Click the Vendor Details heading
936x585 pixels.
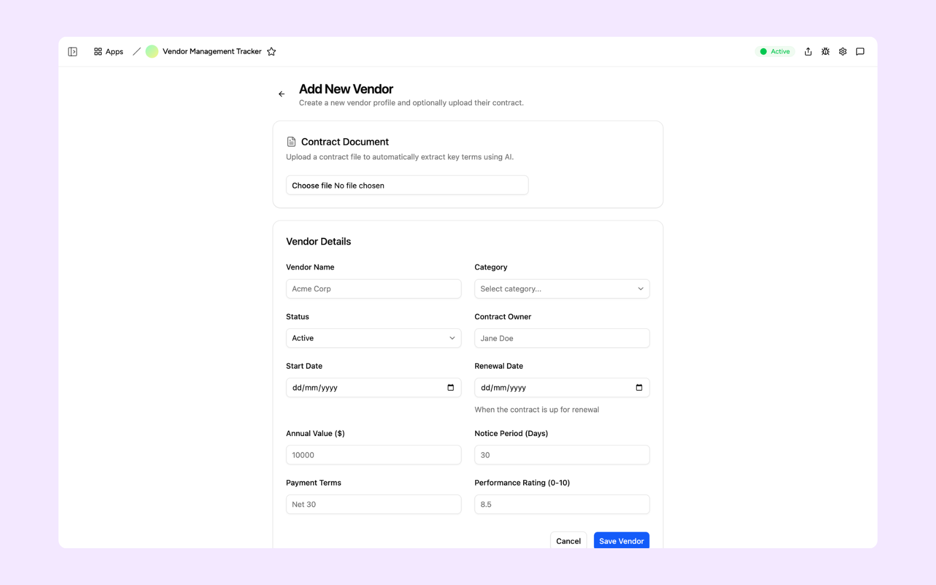coord(318,242)
